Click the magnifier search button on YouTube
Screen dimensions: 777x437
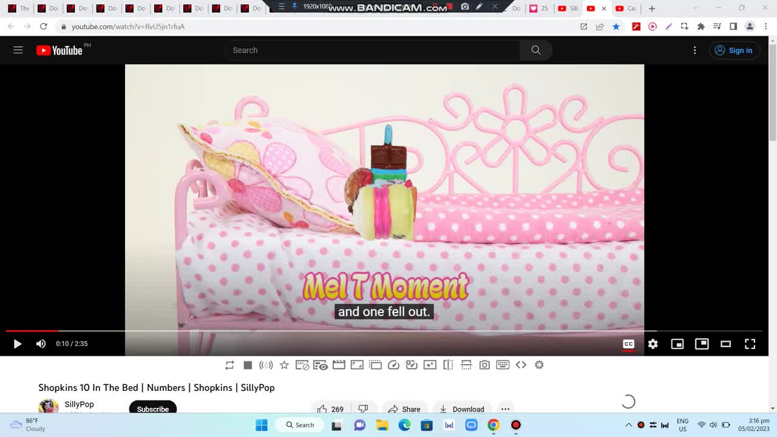[535, 50]
